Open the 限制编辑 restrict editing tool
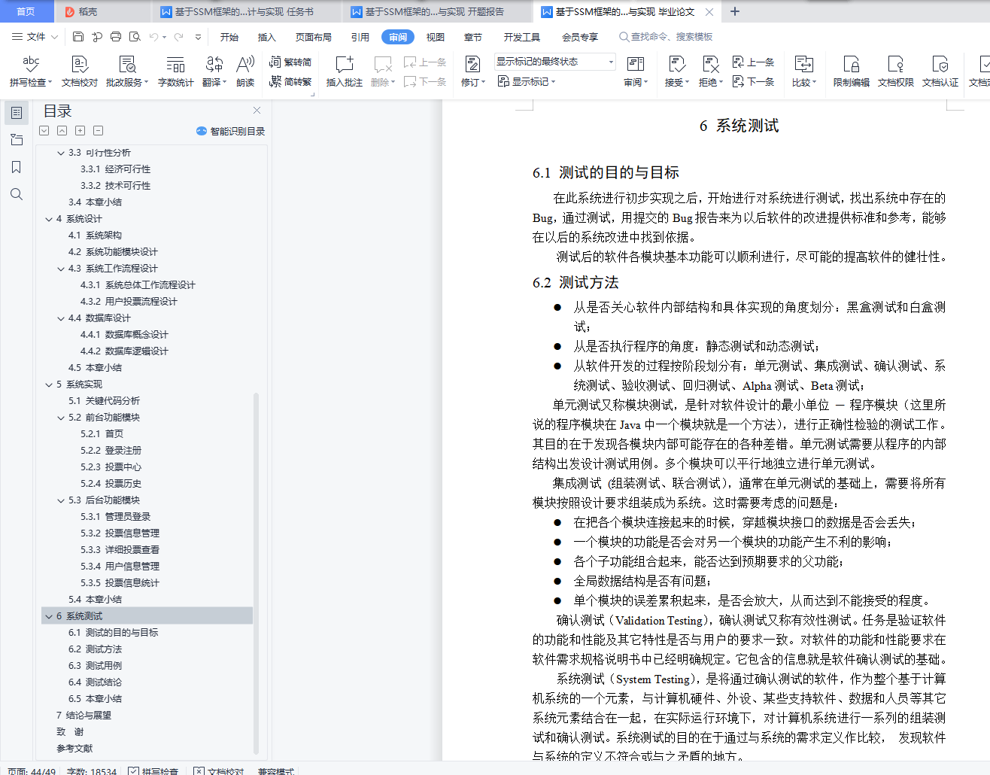This screenshot has width=990, height=775. point(852,71)
